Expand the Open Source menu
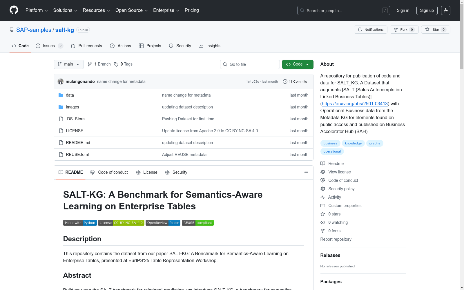 pyautogui.click(x=131, y=10)
